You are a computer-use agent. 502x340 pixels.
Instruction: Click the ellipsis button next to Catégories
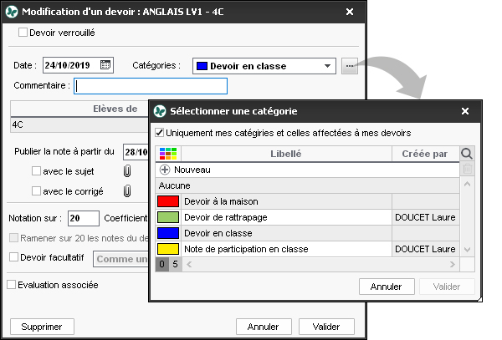[x=349, y=66]
